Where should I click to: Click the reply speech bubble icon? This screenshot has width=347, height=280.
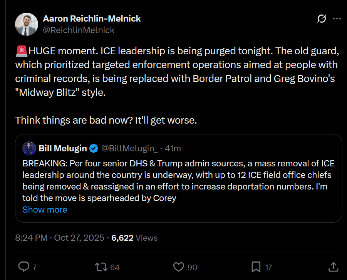tap(24, 267)
